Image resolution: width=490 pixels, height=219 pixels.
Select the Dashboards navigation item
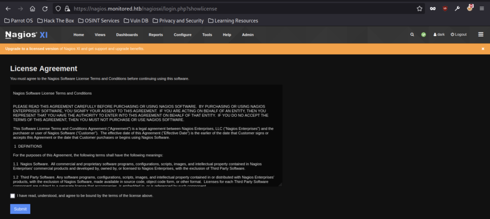tap(127, 35)
